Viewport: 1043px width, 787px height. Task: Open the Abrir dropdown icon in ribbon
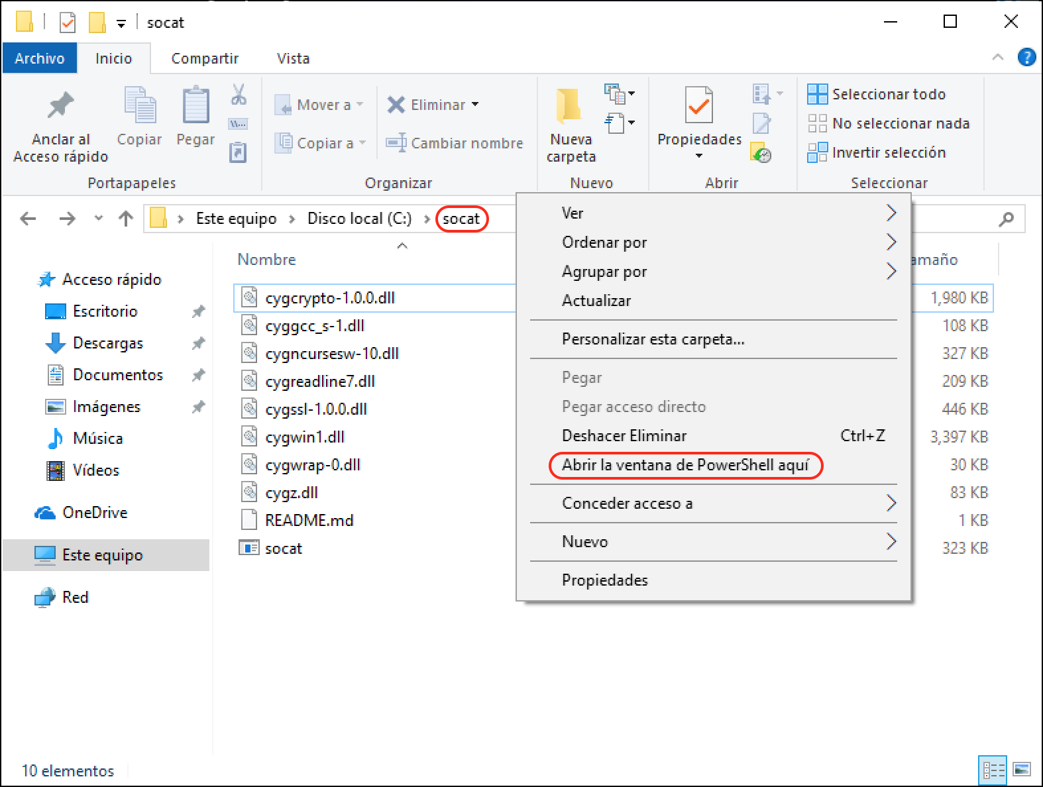tap(767, 94)
